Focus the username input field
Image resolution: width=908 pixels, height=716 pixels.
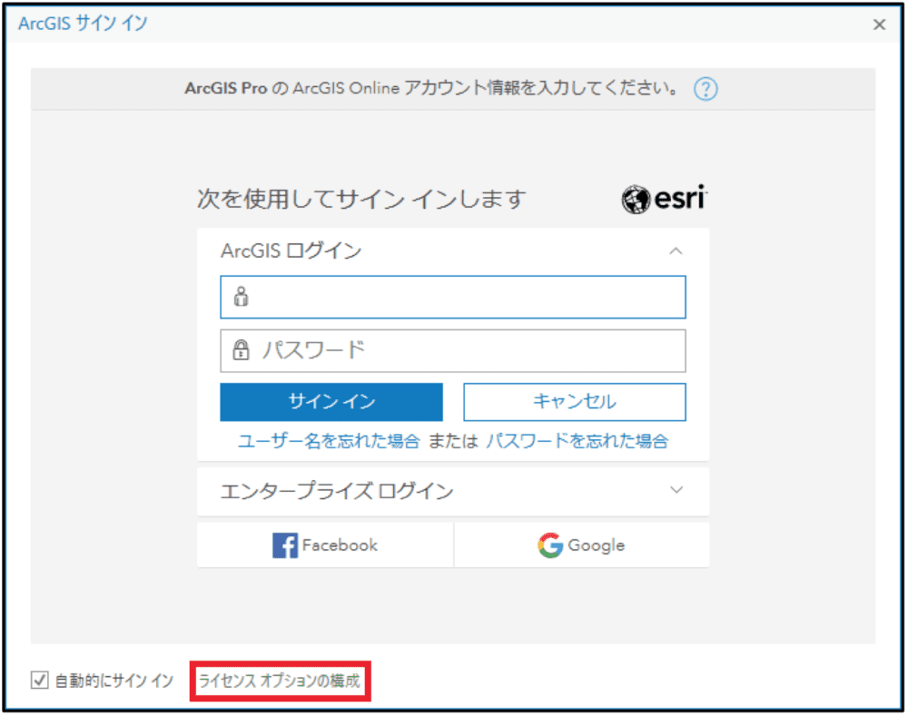453,297
